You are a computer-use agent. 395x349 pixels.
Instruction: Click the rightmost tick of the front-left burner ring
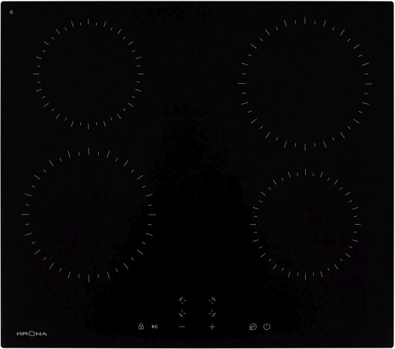coord(152,215)
